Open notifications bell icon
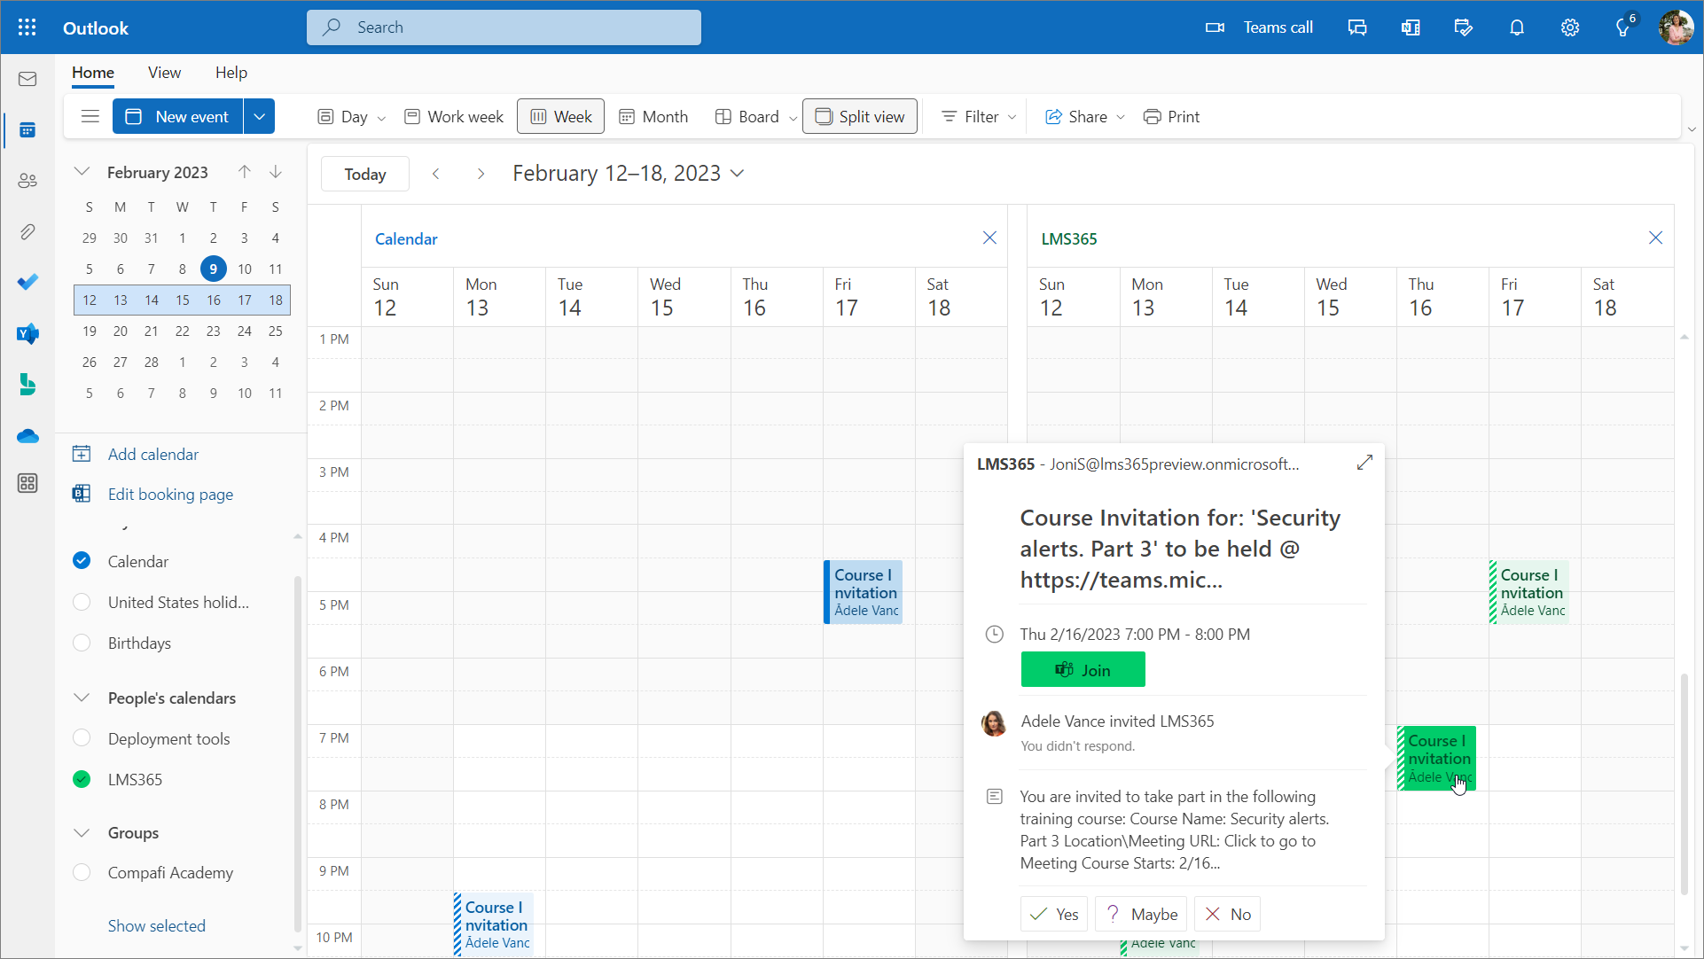The width and height of the screenshot is (1704, 959). 1517,27
